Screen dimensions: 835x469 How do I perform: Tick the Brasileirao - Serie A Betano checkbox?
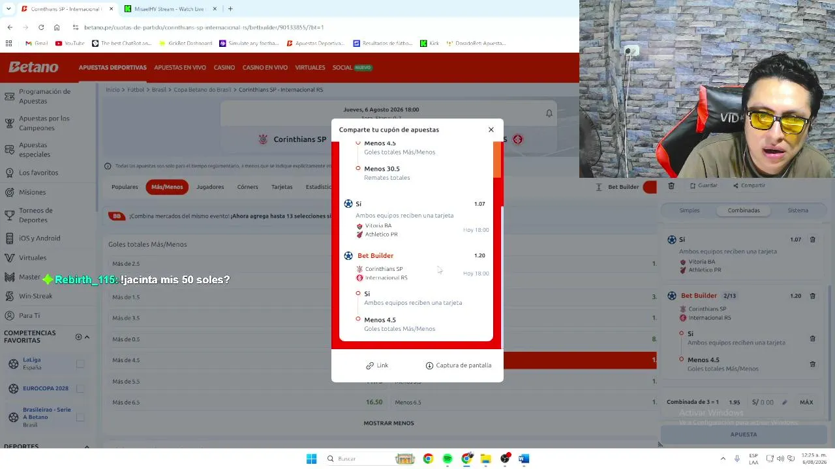tap(80, 418)
